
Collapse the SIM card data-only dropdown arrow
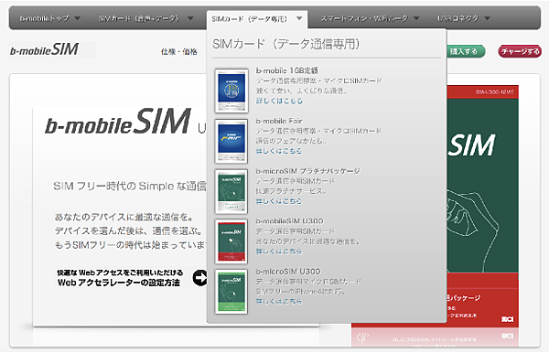(x=299, y=18)
